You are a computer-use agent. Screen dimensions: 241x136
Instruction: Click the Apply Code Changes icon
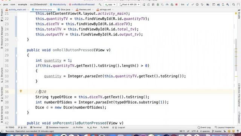click(153, 5)
